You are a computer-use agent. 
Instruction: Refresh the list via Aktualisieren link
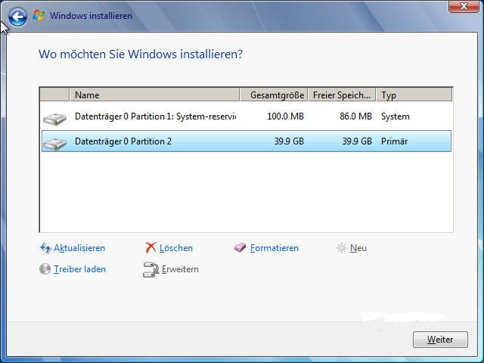tap(79, 248)
